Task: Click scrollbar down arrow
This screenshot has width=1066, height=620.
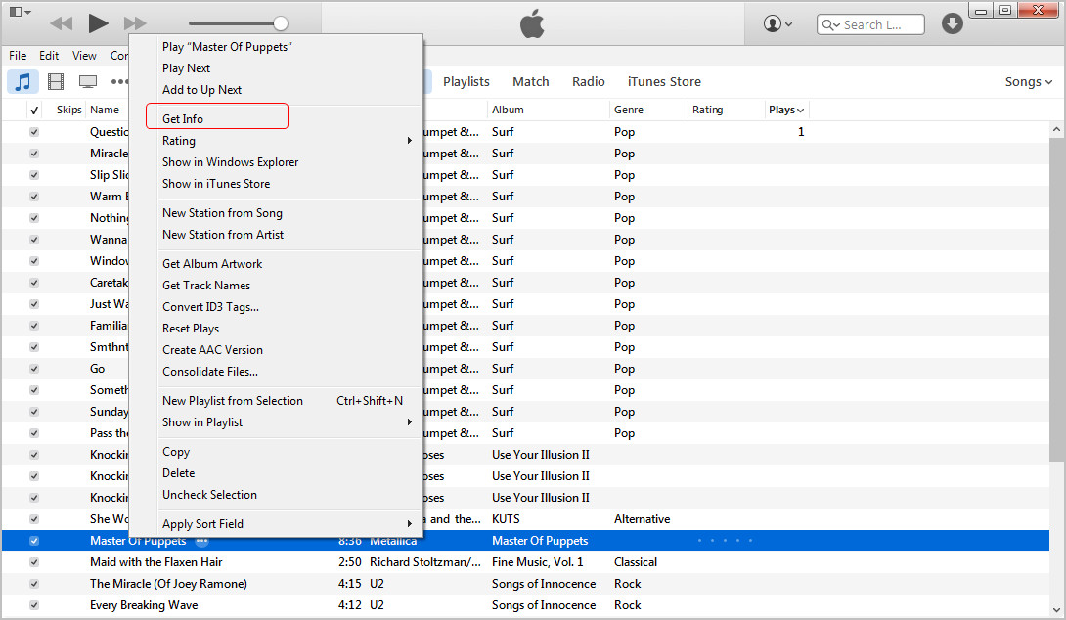Action: (1056, 610)
